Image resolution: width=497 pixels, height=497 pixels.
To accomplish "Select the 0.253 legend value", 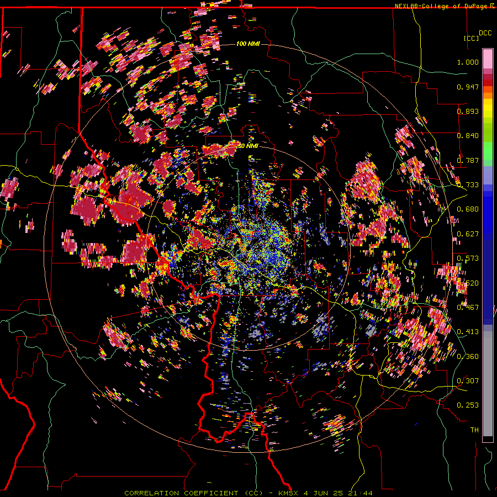I will pyautogui.click(x=468, y=405).
